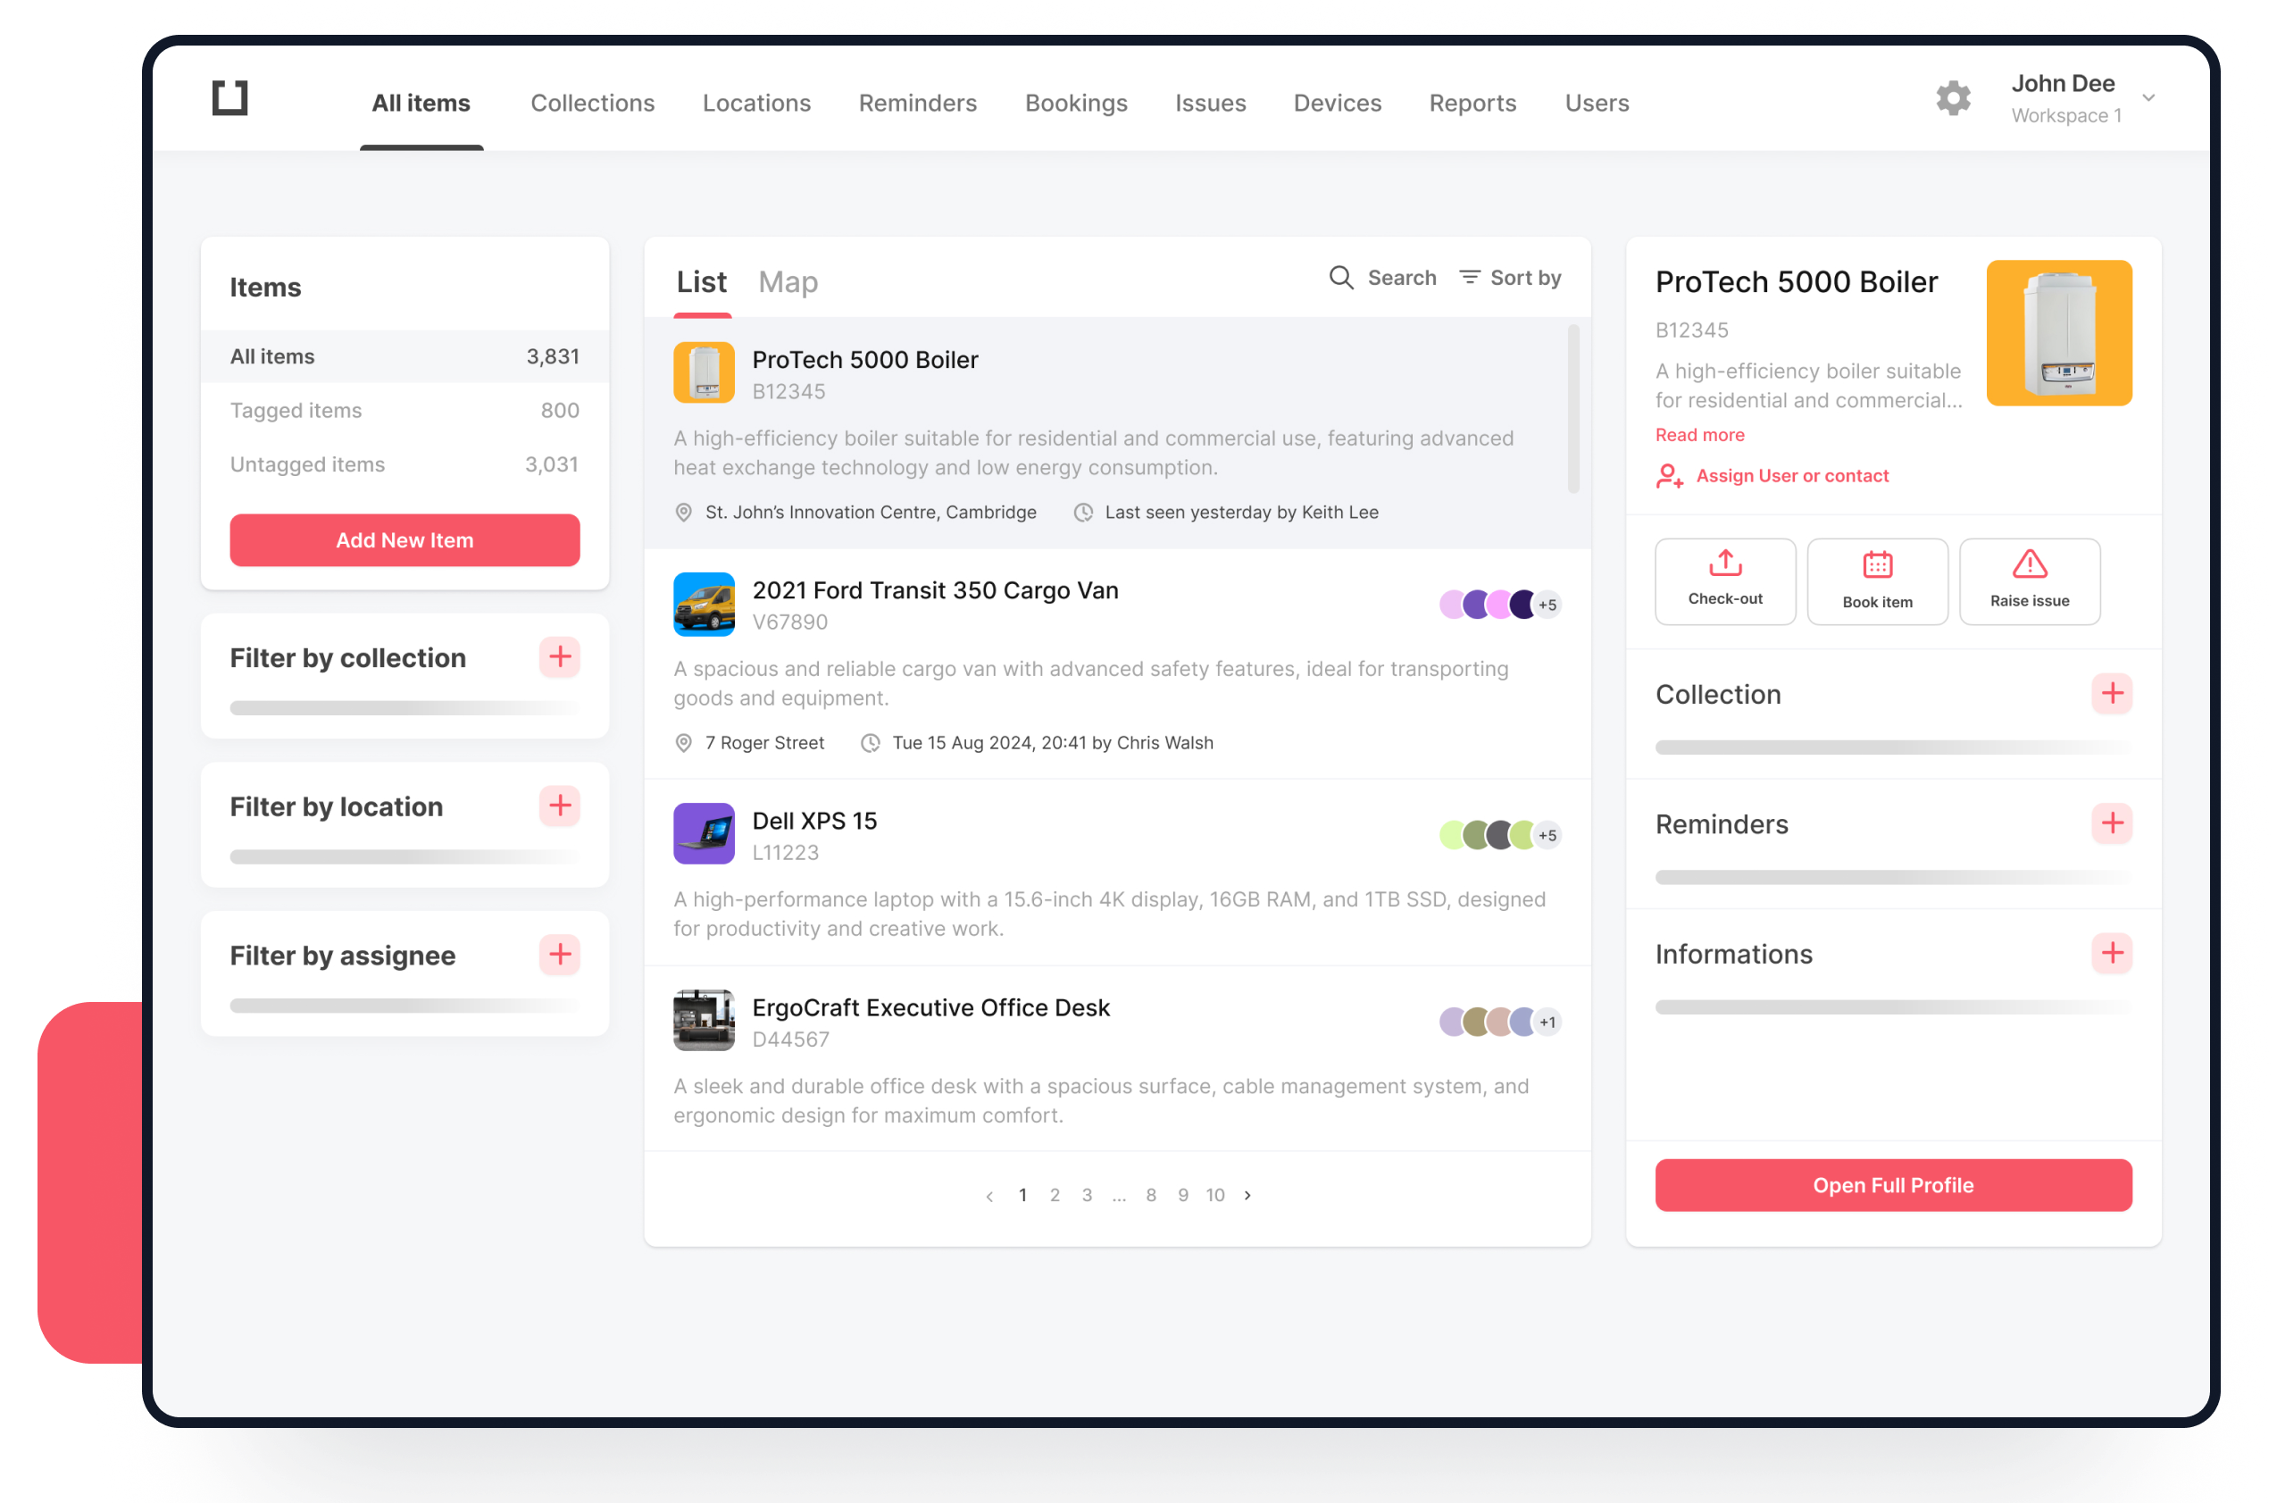Expand Filter by location plus button
2277x1503 pixels.
(560, 806)
